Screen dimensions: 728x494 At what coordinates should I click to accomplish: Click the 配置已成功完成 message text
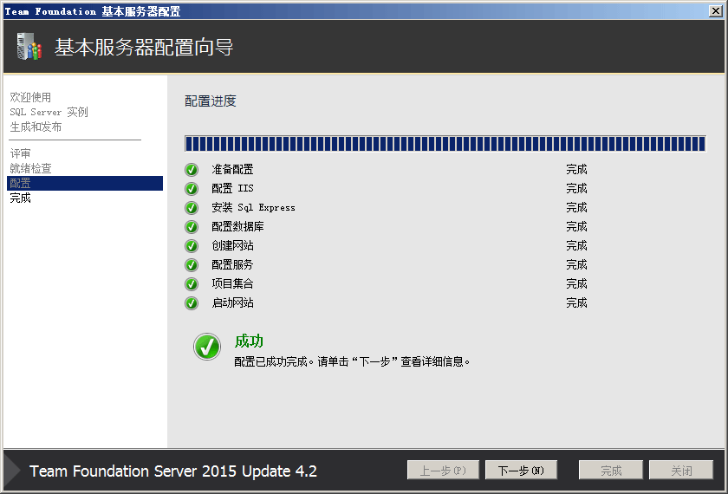[x=353, y=361]
